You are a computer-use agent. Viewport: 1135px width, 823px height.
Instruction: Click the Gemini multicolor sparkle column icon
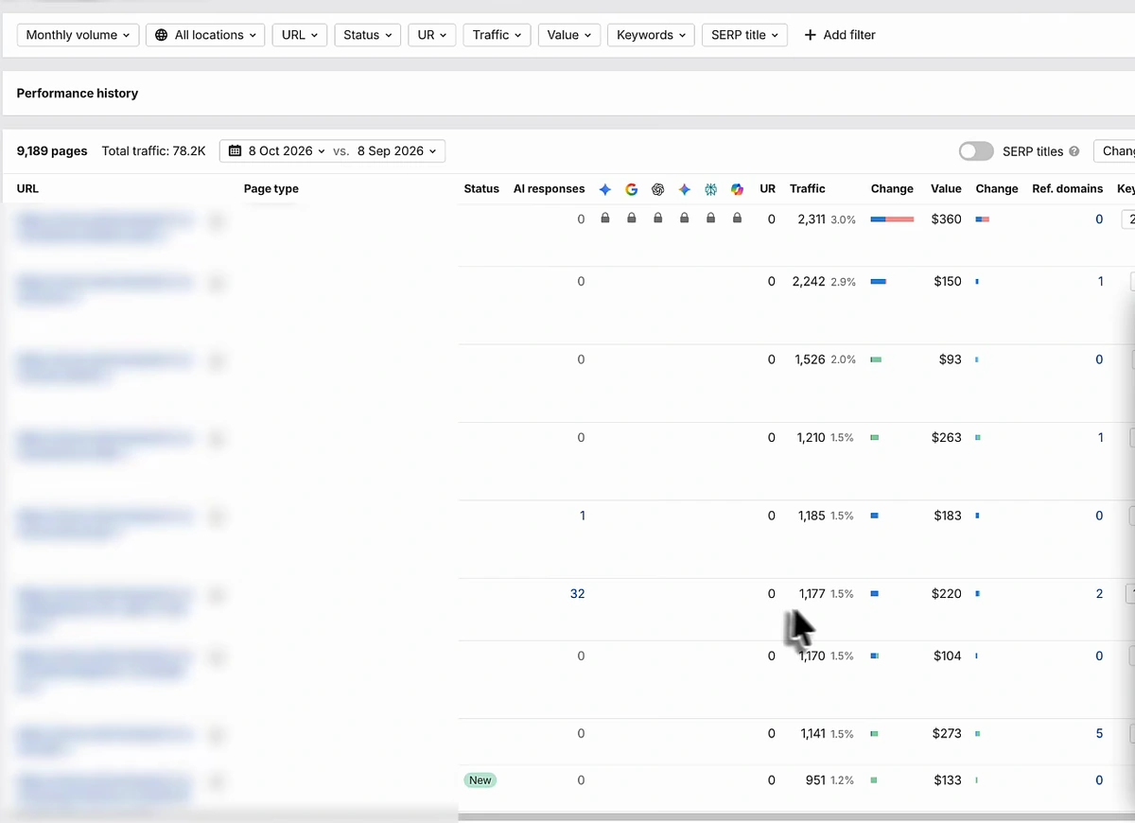tap(685, 189)
